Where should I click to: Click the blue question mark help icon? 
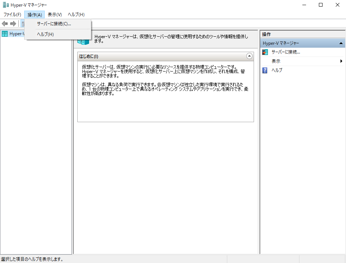pos(265,70)
